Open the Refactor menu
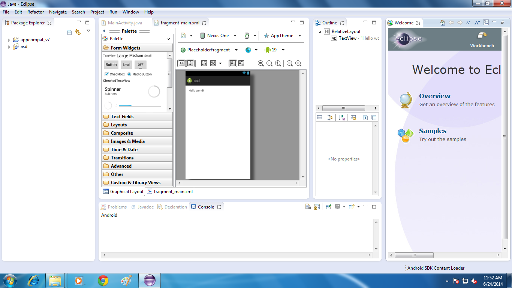This screenshot has height=288, width=512. click(x=36, y=12)
